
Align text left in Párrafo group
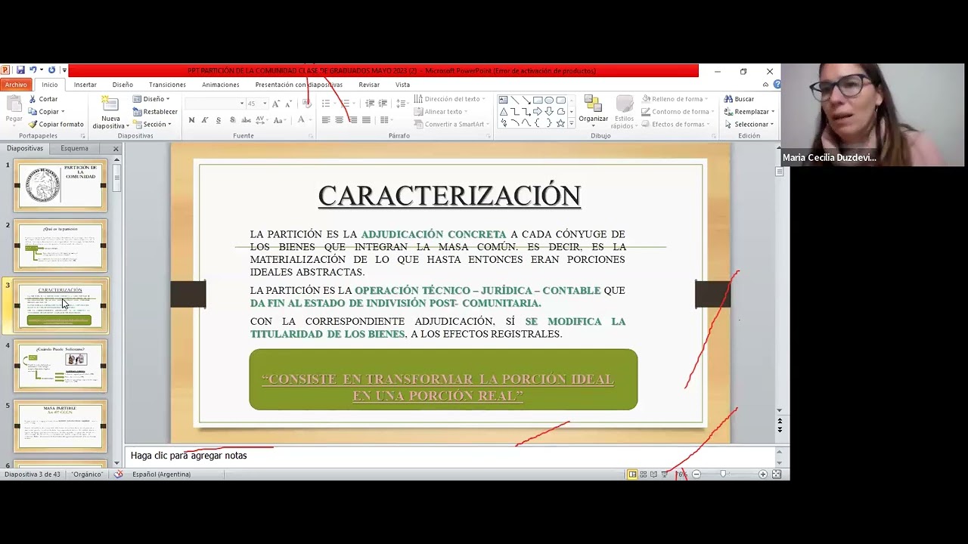pos(326,120)
